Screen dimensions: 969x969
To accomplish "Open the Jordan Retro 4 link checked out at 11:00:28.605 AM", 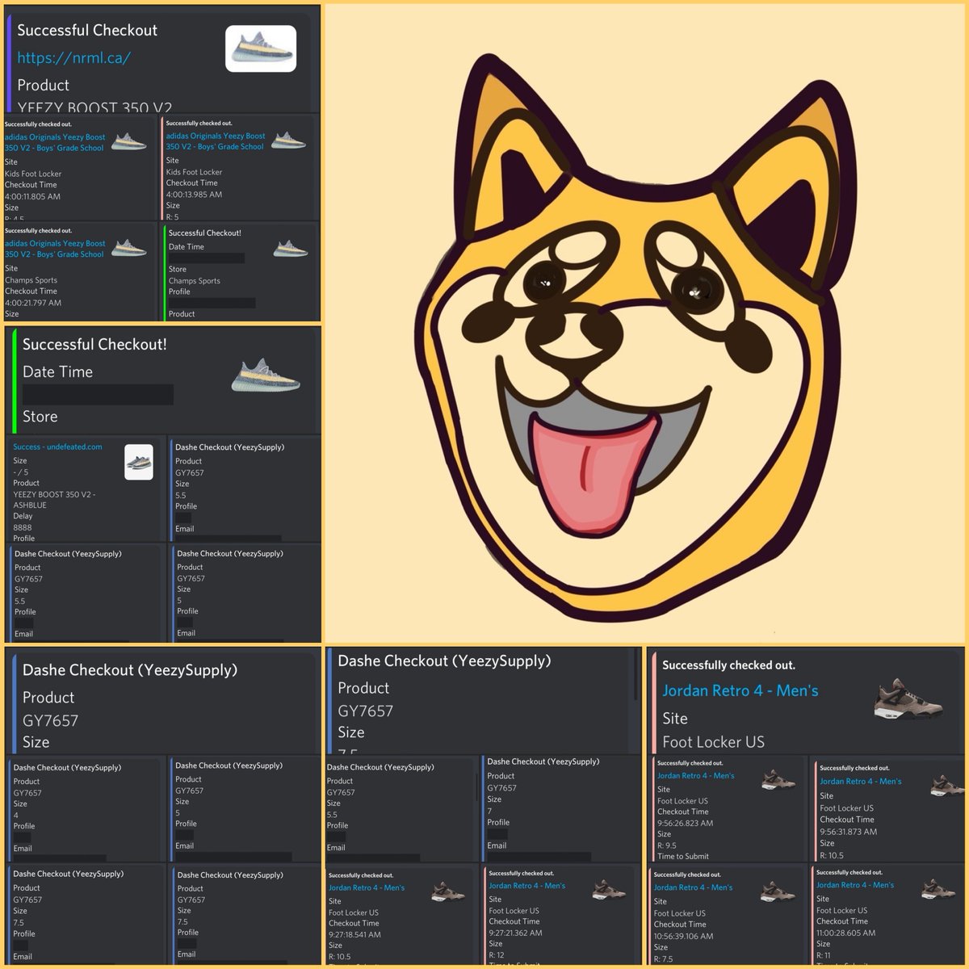I will [855, 885].
